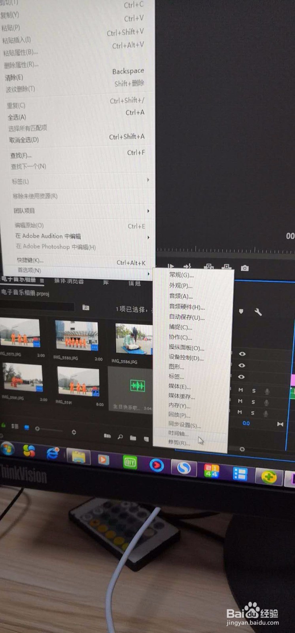Screen dimensions: 295x633
Task: Click the master track 0.0 volume value
Action: 246,423
